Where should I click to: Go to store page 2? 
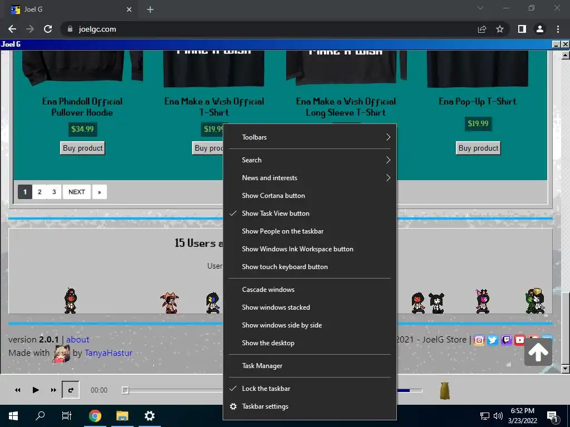40,192
